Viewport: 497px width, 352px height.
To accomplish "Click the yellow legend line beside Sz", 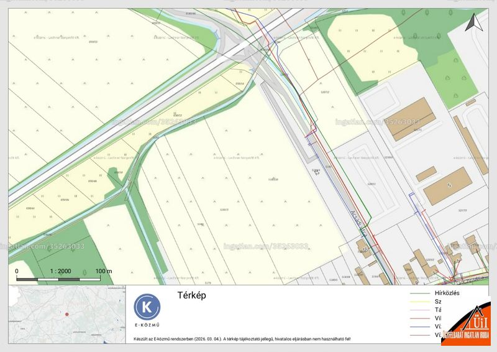I will click(x=420, y=302).
